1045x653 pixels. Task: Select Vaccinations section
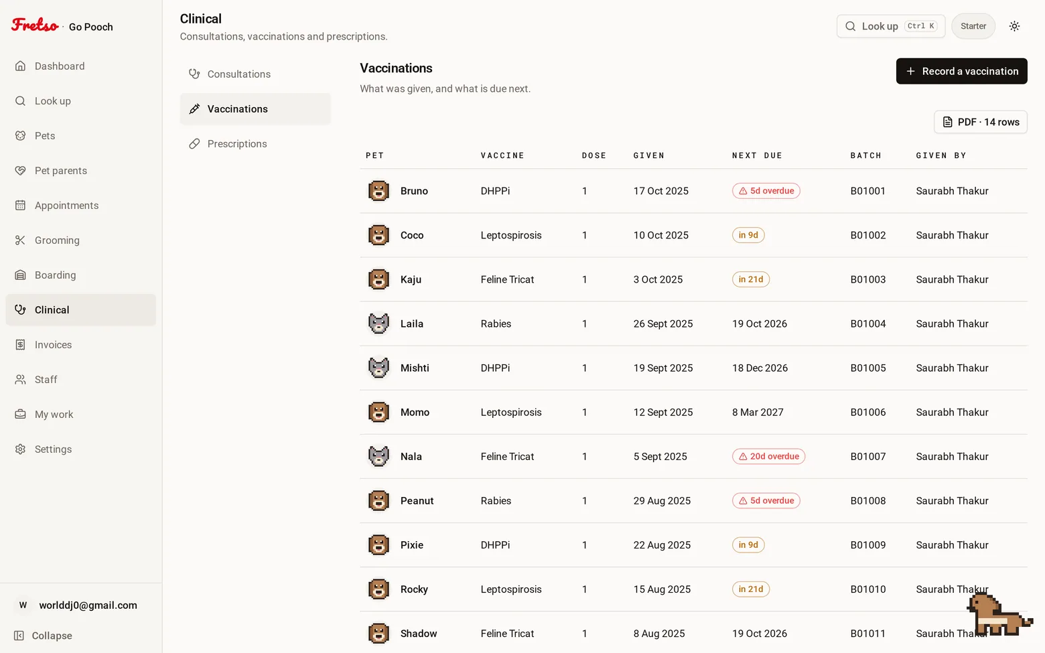(255, 109)
